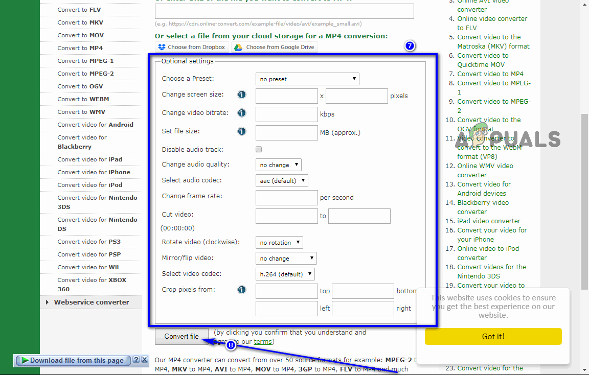Open the Choose a Preset dropdown

tap(307, 79)
